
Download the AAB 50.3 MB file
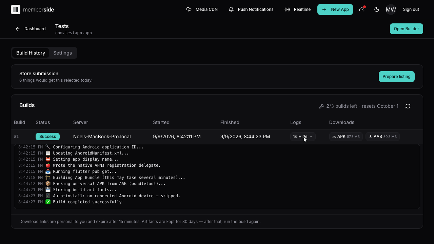tap(382, 137)
